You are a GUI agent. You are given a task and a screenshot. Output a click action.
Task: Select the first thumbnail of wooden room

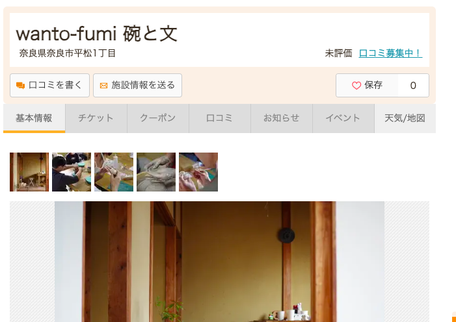29,172
